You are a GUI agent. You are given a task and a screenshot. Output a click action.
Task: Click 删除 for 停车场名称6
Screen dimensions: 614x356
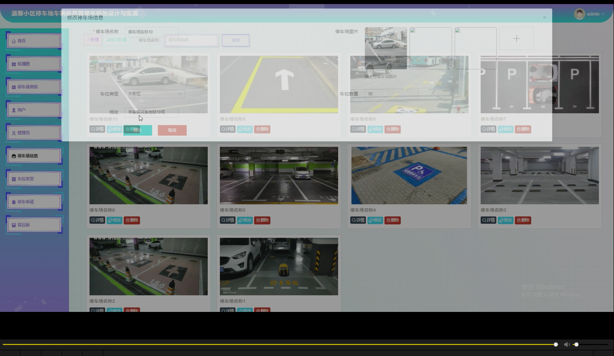click(132, 220)
